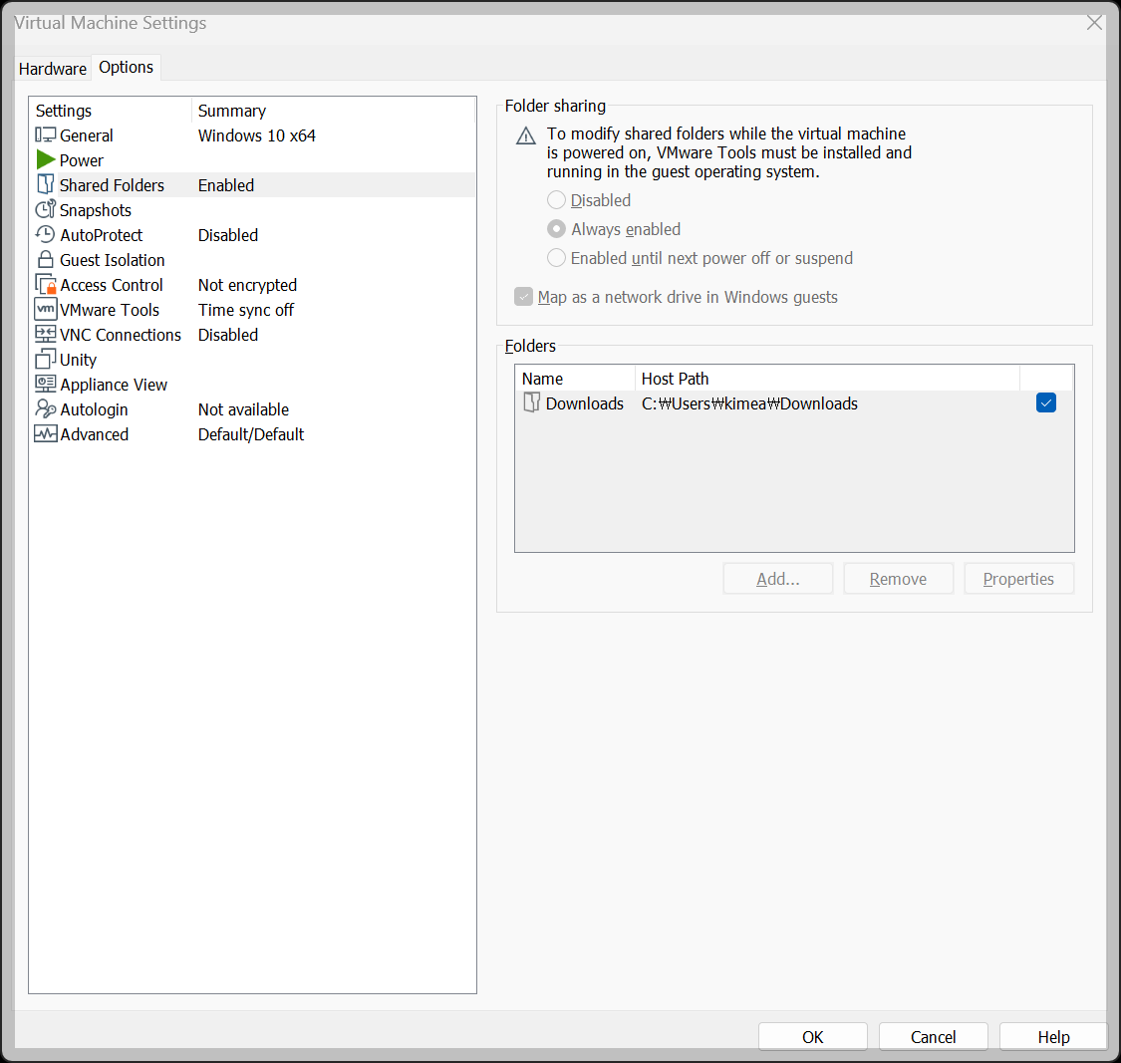Click the Host Path column header
Image resolution: width=1121 pixels, height=1063 pixels.
click(827, 379)
